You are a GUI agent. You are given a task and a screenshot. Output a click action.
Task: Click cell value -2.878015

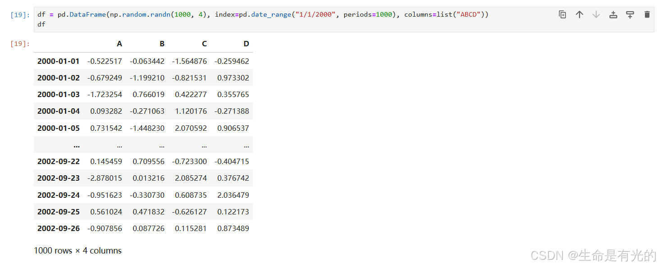[105, 178]
